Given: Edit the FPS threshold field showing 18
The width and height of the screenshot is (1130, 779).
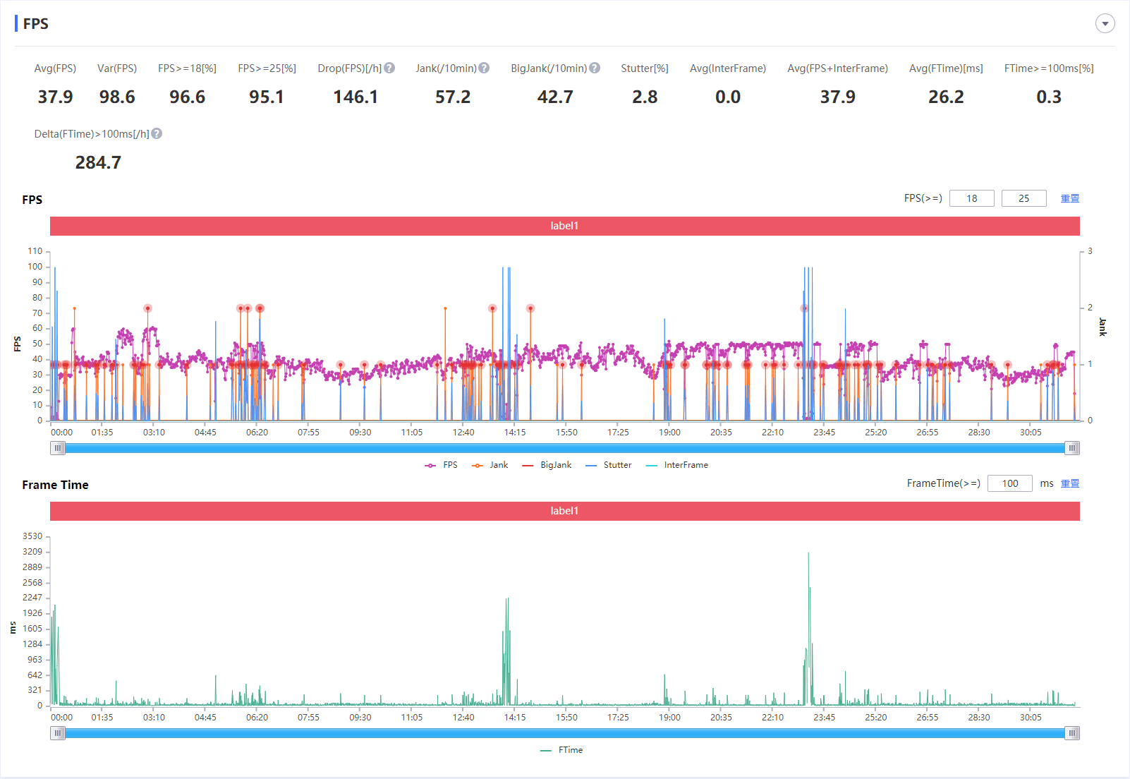Looking at the screenshot, I should click(x=972, y=198).
